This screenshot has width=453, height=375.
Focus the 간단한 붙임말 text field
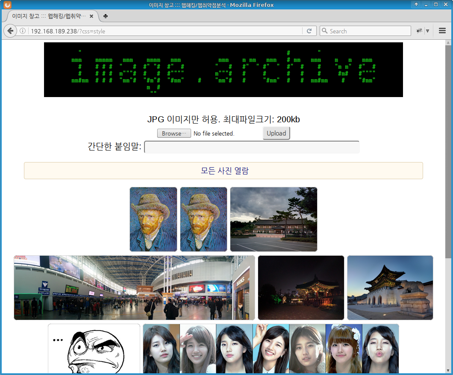click(x=252, y=147)
